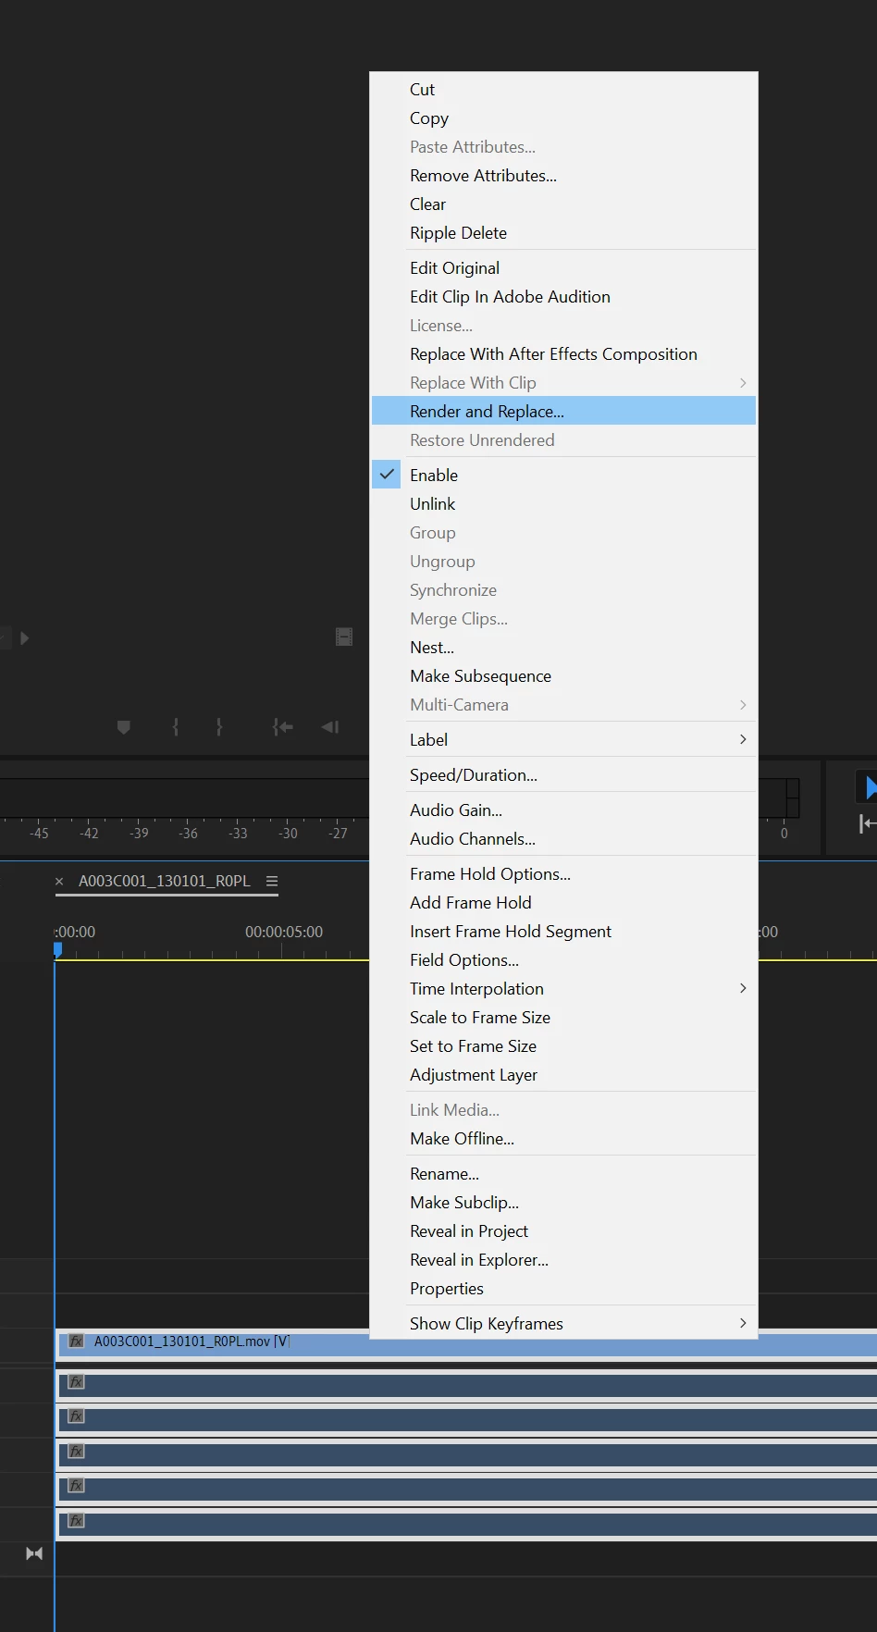877x1632 pixels.
Task: Click the Step Back one frame icon
Action: tap(330, 727)
